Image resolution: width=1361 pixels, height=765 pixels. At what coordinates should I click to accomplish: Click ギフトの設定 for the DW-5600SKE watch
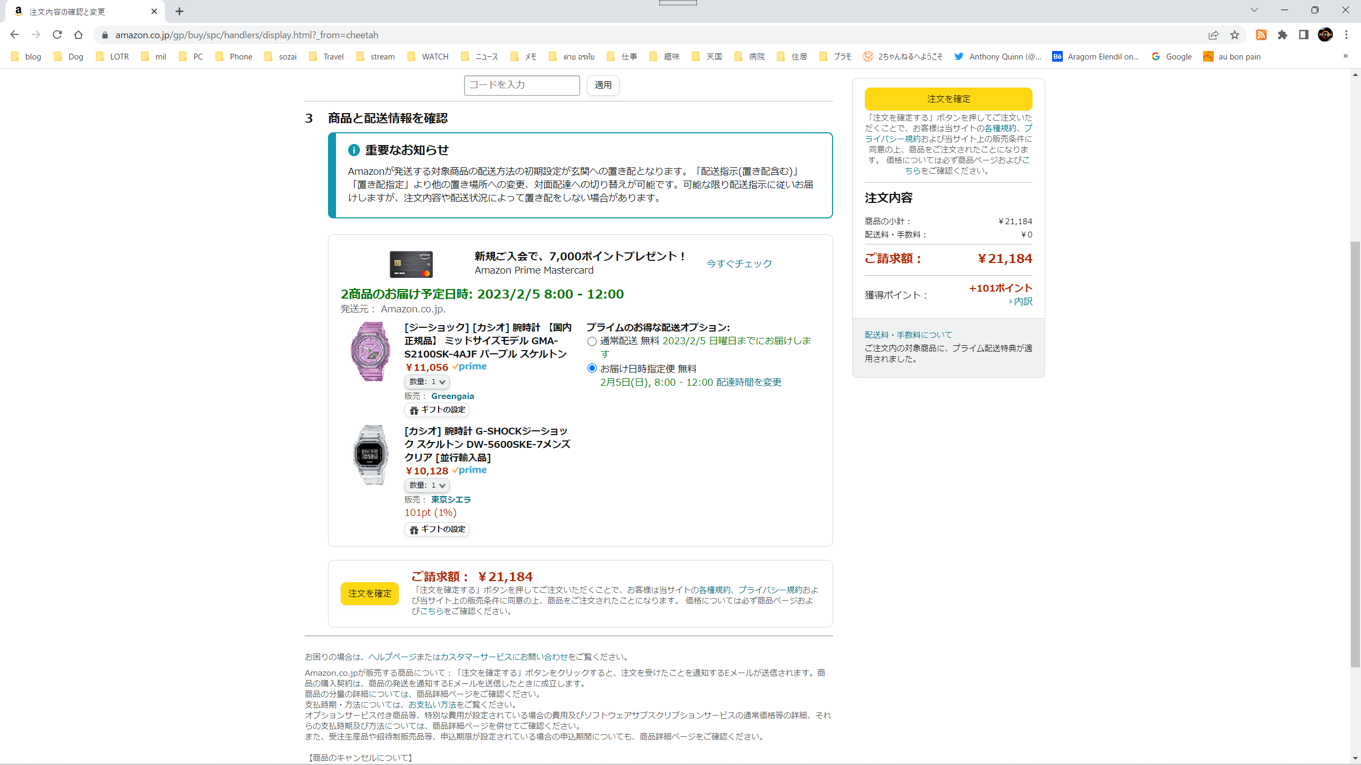(x=437, y=529)
